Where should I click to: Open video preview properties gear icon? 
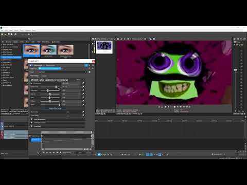point(118,39)
